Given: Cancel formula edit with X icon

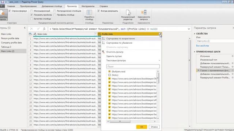Looking at the screenshot, I should pos(31,29).
